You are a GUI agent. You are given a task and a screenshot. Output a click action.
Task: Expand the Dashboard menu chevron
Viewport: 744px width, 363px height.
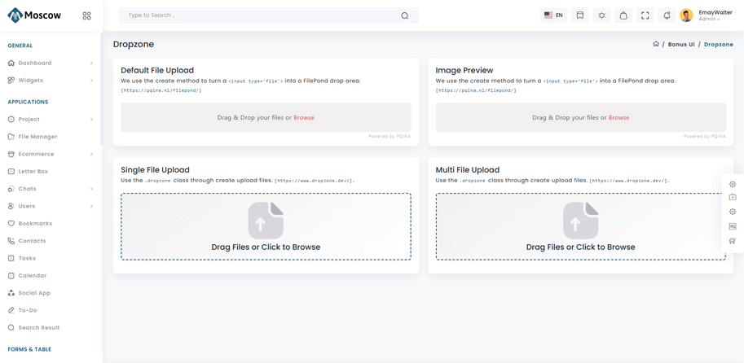(91, 63)
